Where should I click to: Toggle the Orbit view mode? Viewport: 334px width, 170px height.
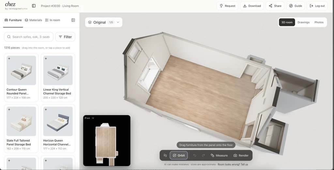click(179, 156)
